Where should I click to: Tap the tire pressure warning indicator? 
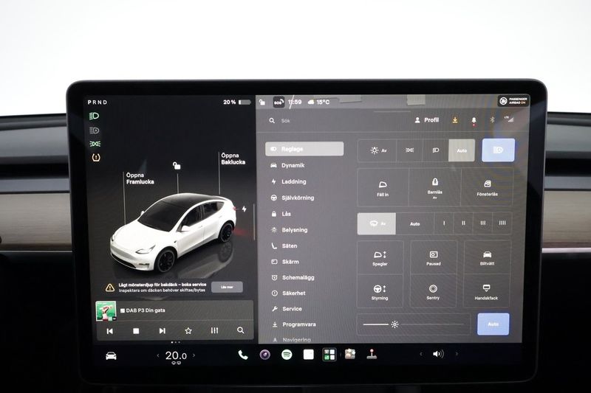click(x=96, y=158)
